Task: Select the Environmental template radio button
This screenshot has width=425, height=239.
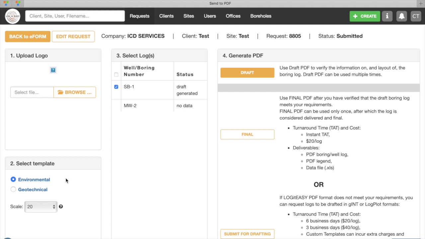Action: [x=13, y=180]
